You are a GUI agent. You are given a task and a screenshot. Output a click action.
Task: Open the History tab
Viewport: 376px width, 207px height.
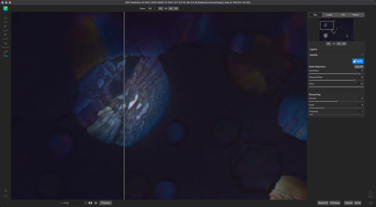[x=355, y=15]
